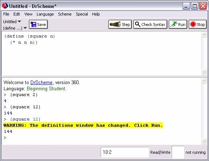Open the View menu
Image resolution: width=209 pixels, height=161 pixels.
28,14
